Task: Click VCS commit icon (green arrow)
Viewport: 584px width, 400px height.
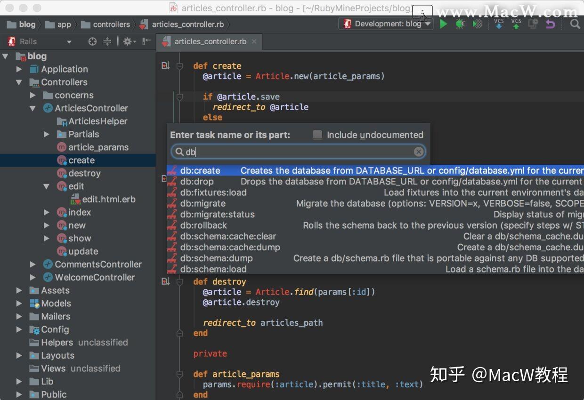Action: pyautogui.click(x=516, y=24)
